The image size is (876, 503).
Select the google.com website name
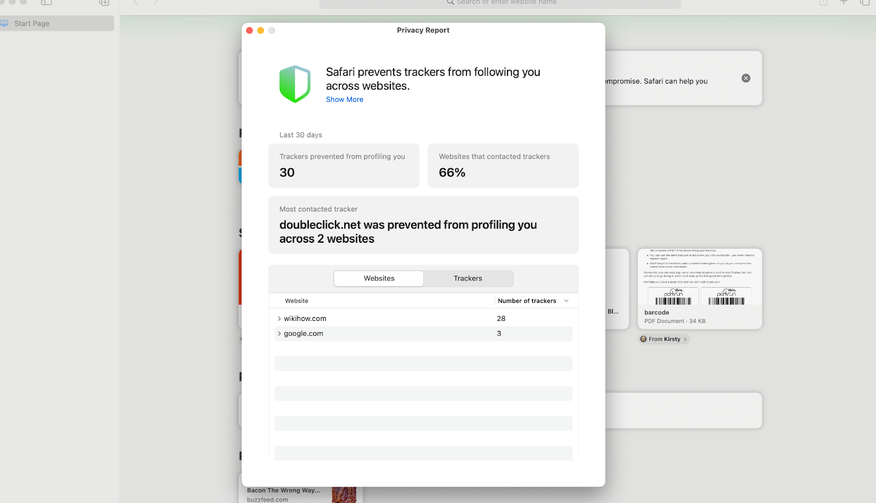[x=303, y=334]
